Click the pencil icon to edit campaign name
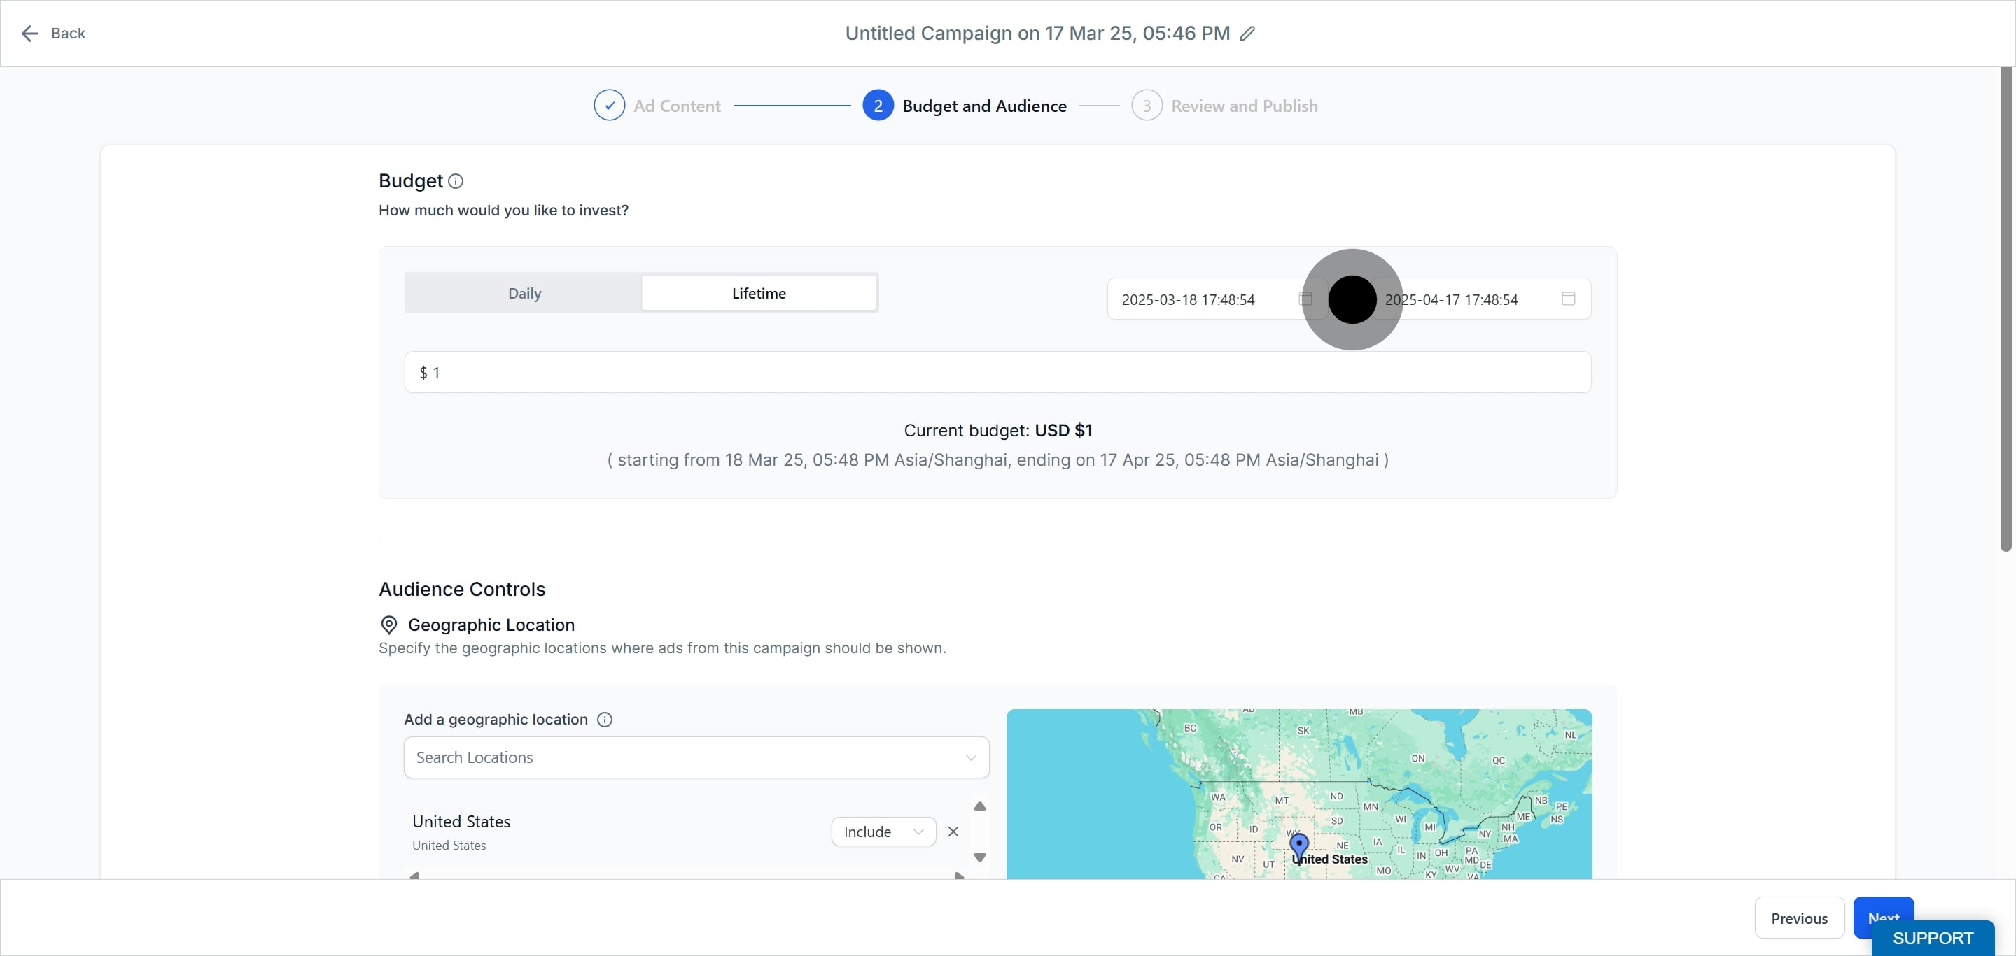The image size is (2016, 956). click(1247, 34)
